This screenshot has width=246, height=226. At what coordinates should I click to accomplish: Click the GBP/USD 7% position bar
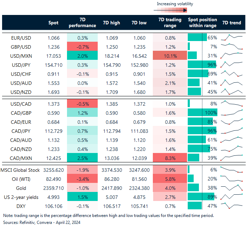tap(189, 46)
